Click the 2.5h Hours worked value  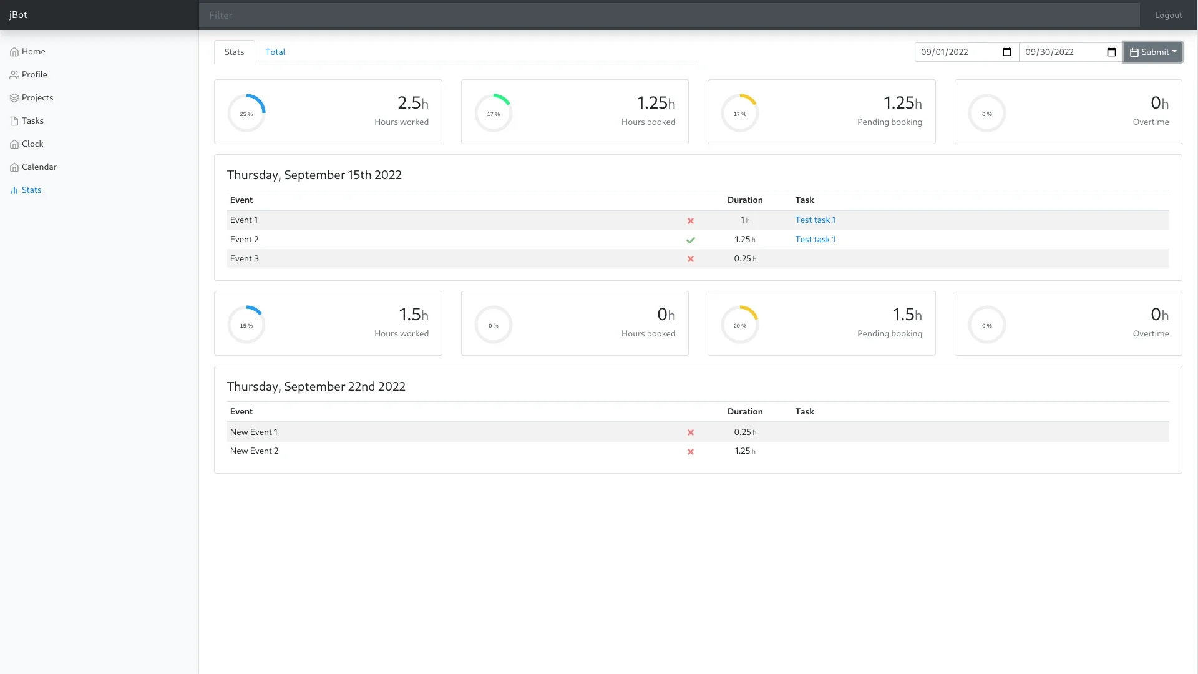413,102
